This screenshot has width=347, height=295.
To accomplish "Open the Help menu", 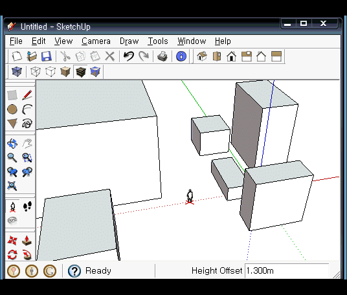I will (223, 41).
